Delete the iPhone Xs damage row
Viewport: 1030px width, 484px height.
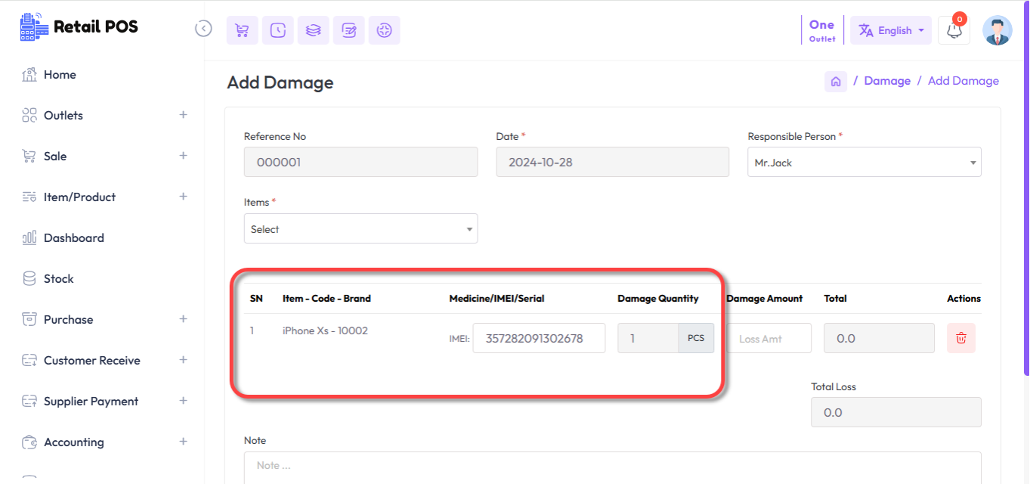click(960, 338)
